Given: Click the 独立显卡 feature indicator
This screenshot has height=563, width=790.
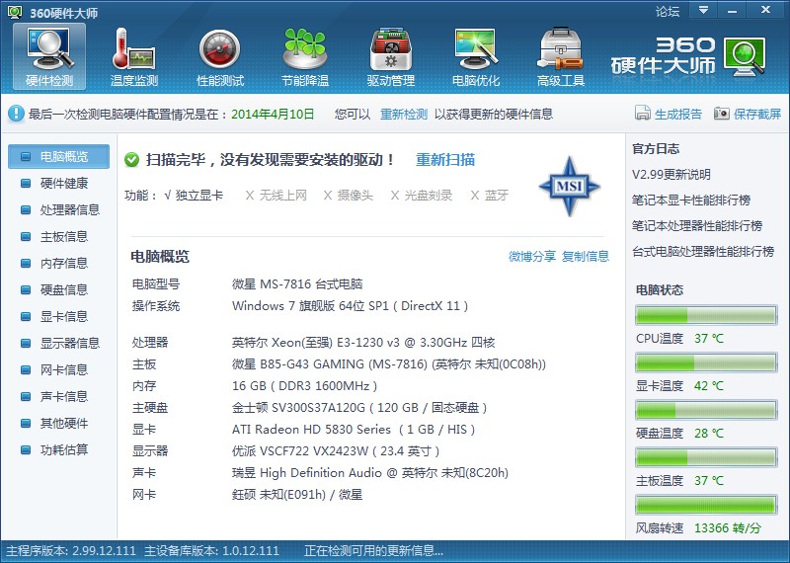Looking at the screenshot, I should tap(194, 196).
